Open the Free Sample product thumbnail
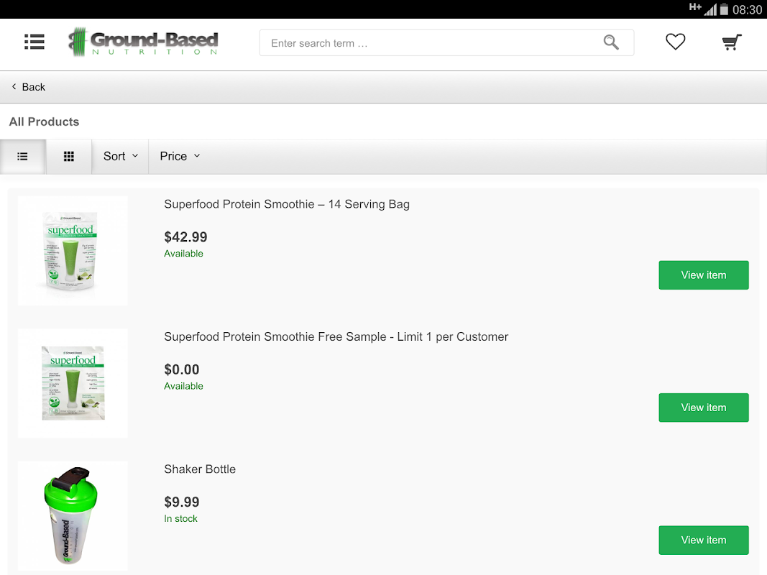This screenshot has width=767, height=575. pos(73,383)
